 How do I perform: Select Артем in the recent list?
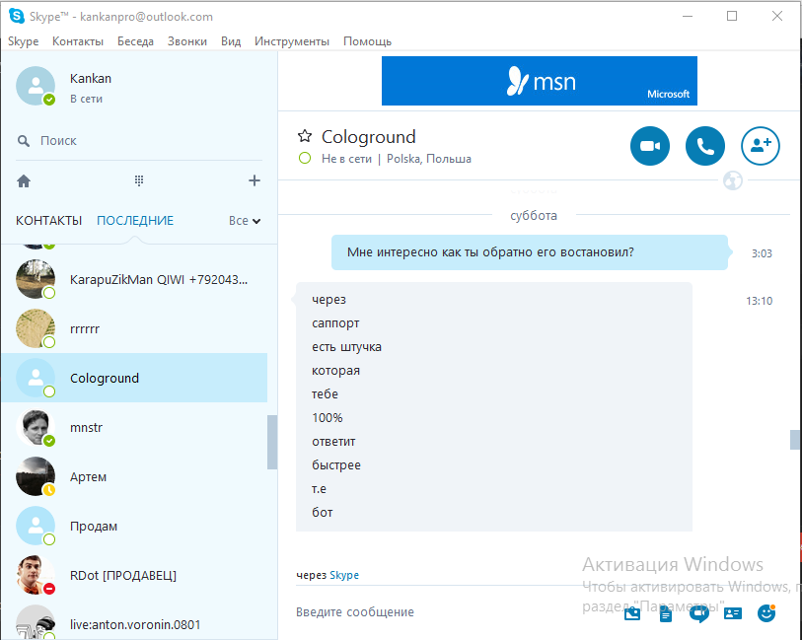[x=134, y=476]
